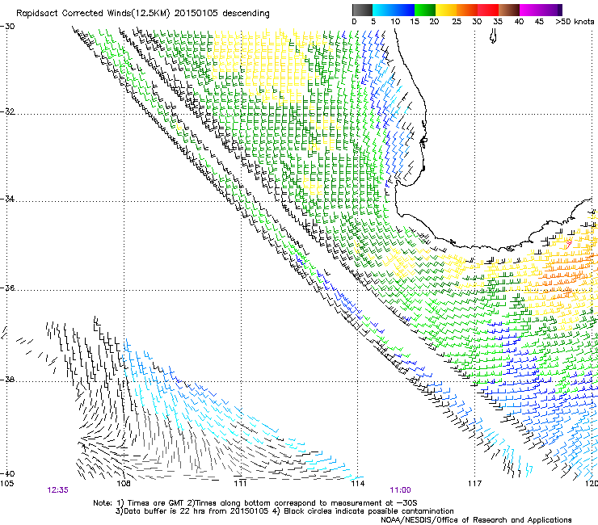Click the '12:35' purple time label
The height and width of the screenshot is (525, 598).
57,490
